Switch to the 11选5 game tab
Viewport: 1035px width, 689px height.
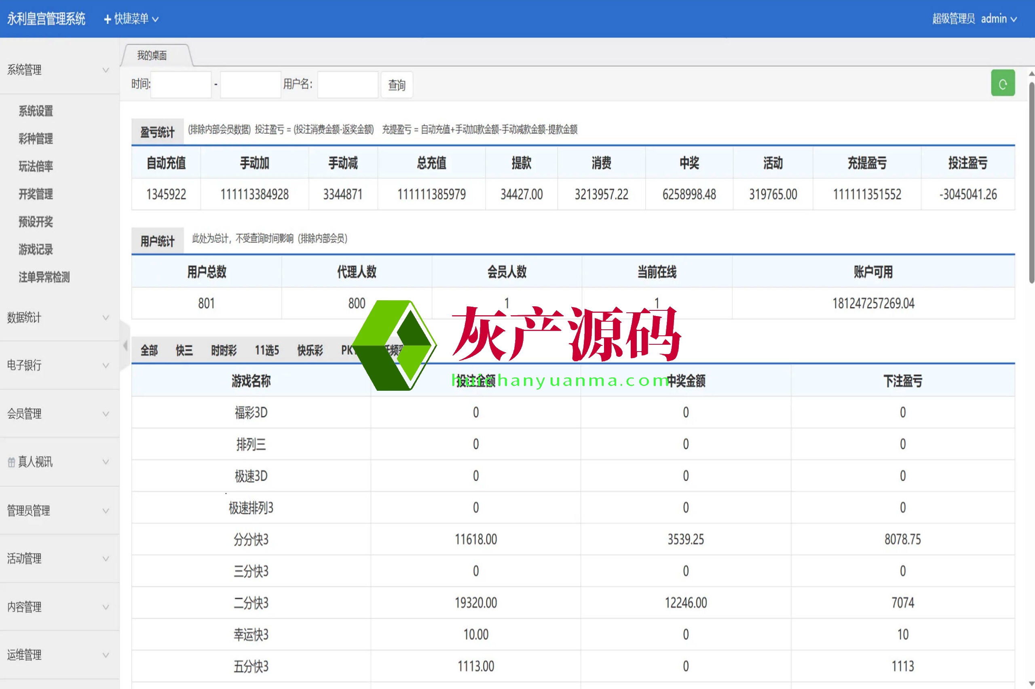click(267, 350)
